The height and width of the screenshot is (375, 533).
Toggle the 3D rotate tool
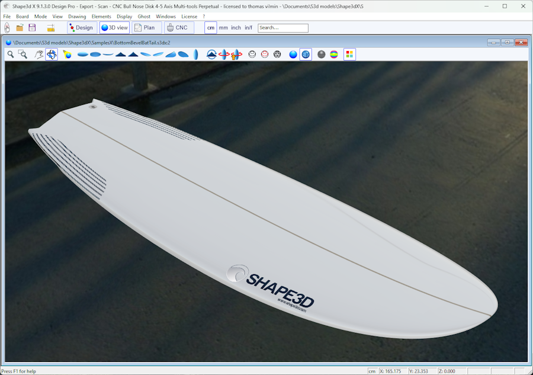(52, 55)
